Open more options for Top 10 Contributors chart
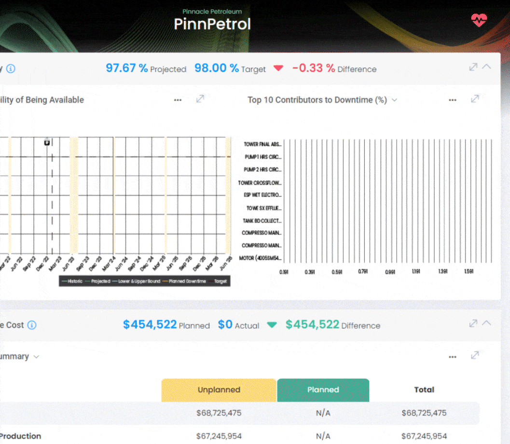Viewport: 510px width, 444px height. pyautogui.click(x=452, y=100)
